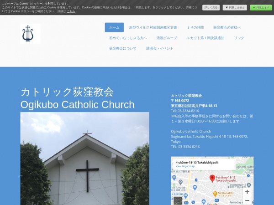274x205 pixels.
Task: Click the McDonald's marker on the map
Action: [x=215, y=194]
